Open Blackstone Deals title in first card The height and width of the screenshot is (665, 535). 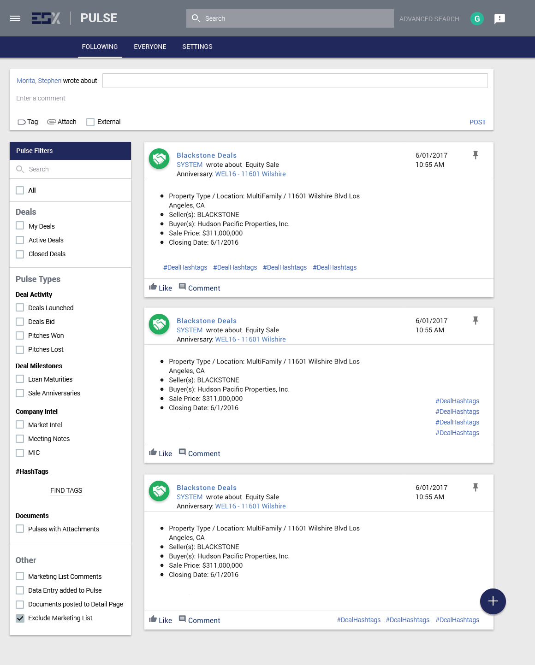tap(207, 155)
